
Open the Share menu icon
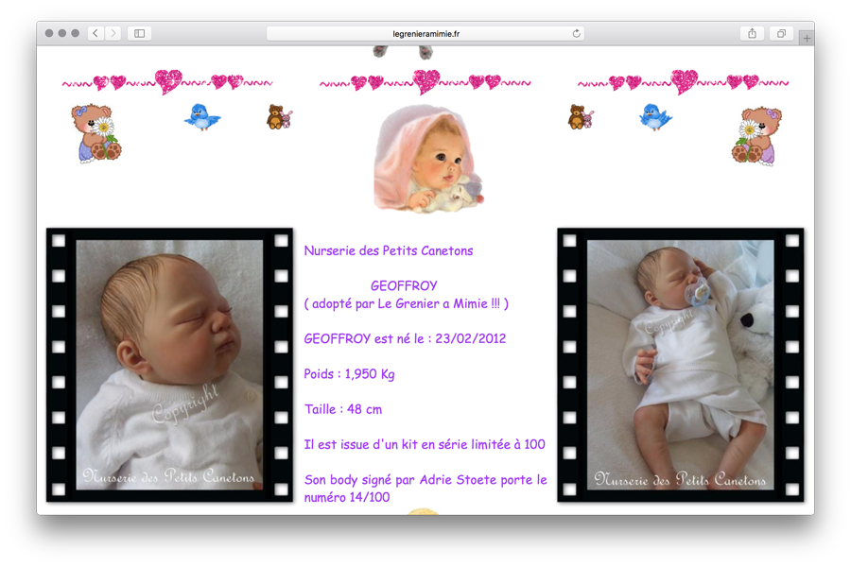pyautogui.click(x=752, y=33)
